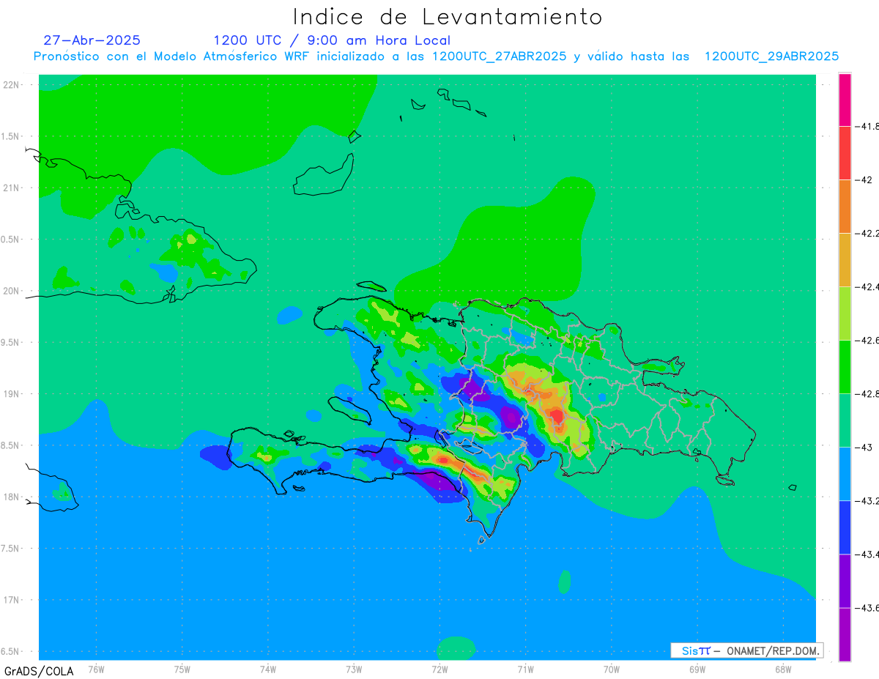Select the date label "27-Abr-2025"
Screen dimensions: 879x679
pos(92,40)
